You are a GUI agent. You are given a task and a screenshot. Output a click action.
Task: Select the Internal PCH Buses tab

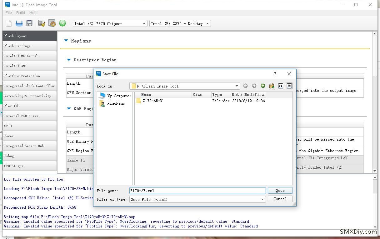(x=30, y=116)
